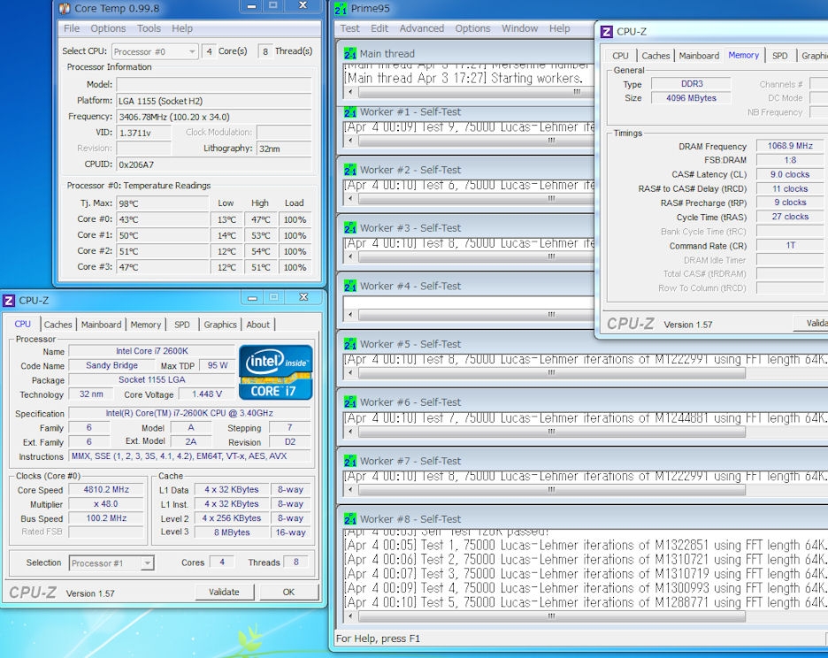The width and height of the screenshot is (828, 658).
Task: Click the Worker #6 horizontal scrollbar
Action: point(585,432)
